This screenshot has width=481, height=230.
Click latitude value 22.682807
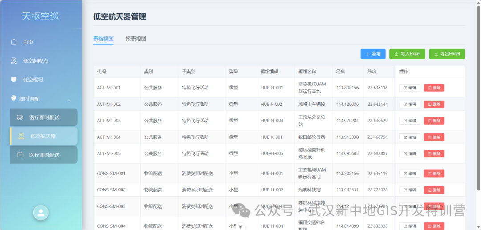click(378, 153)
